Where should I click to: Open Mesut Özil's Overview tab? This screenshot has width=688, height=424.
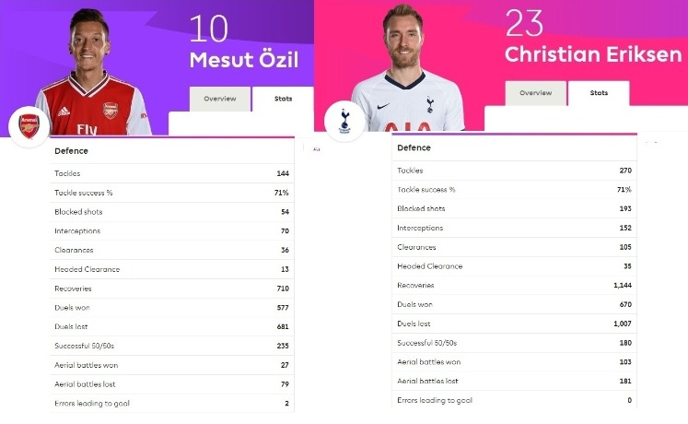click(x=220, y=99)
